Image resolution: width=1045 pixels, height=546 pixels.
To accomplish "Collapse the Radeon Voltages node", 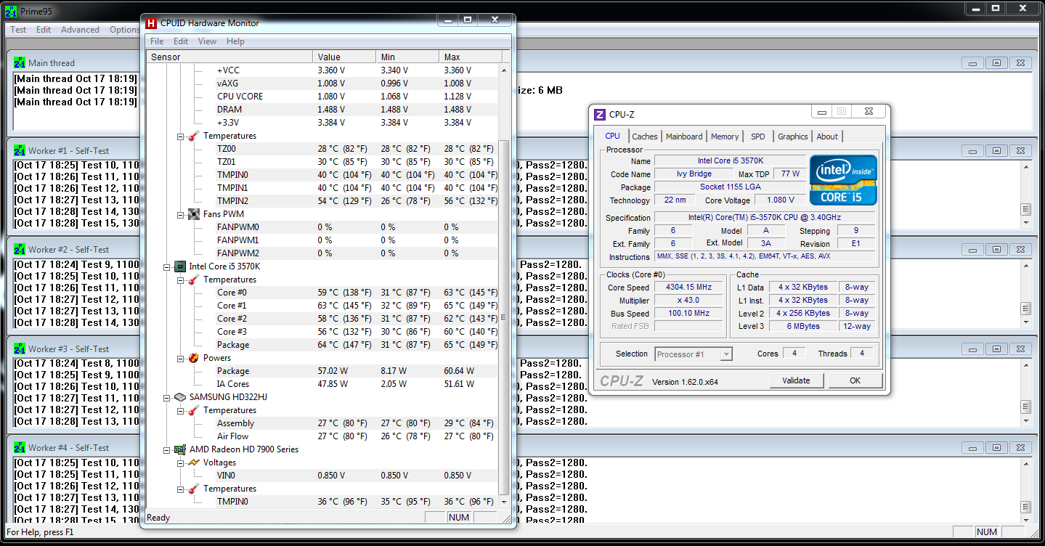I will [181, 463].
